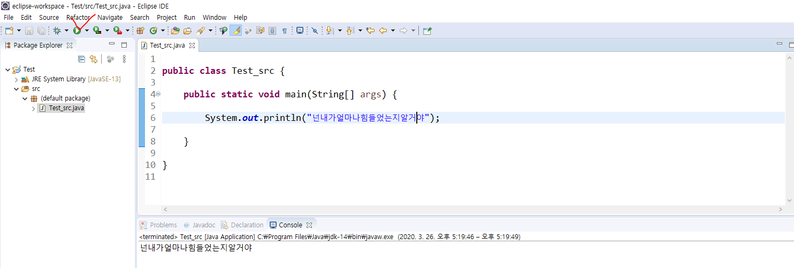Open the Navigate menu
The image size is (794, 268).
(110, 17)
